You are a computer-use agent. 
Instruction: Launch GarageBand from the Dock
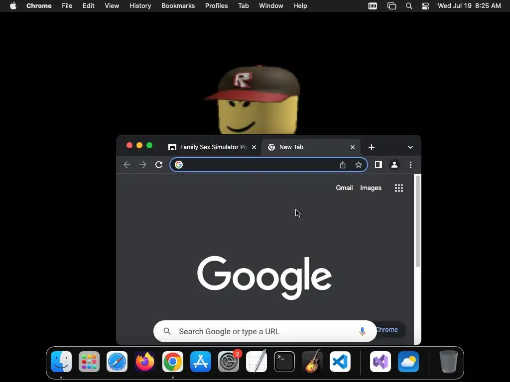click(x=312, y=362)
